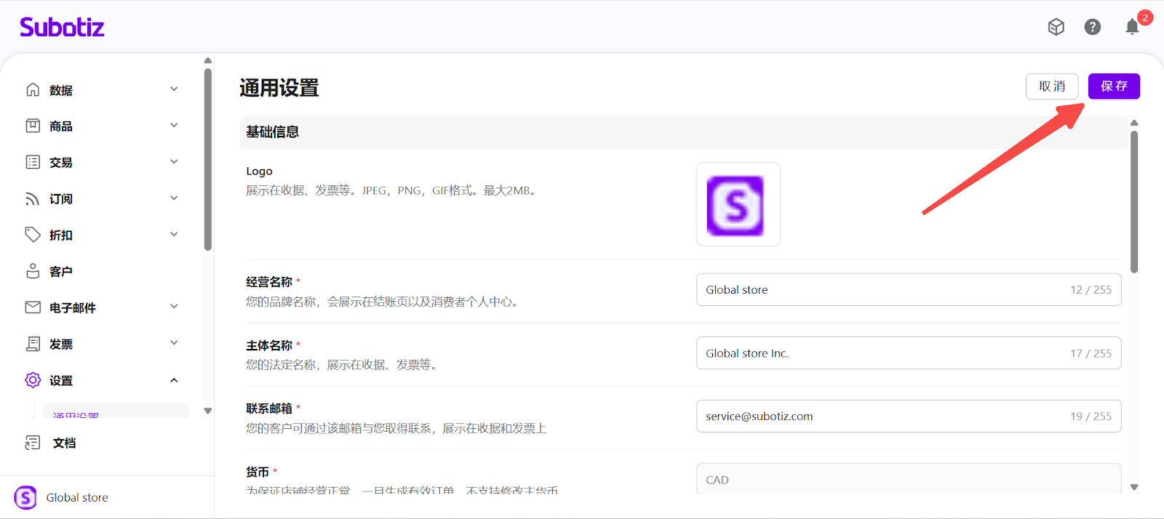Expand the 数据 menu chevron
Screen dimensions: 1164x519
pyautogui.click(x=174, y=89)
